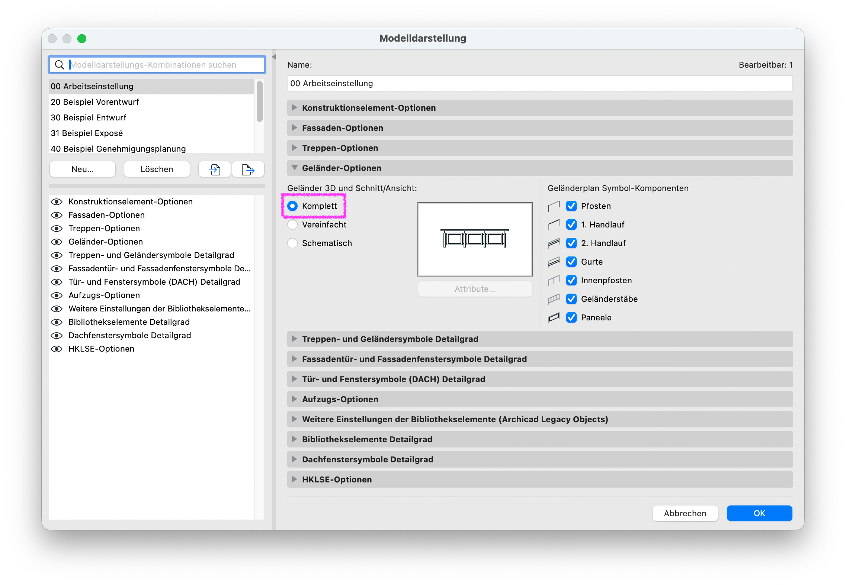Viewport: 846px width, 585px height.
Task: Expand the Bibliothekselemente Detailgrad section
Action: pyautogui.click(x=540, y=439)
